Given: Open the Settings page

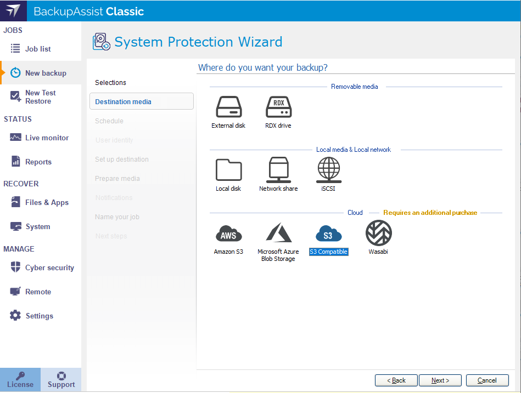Looking at the screenshot, I should [39, 316].
